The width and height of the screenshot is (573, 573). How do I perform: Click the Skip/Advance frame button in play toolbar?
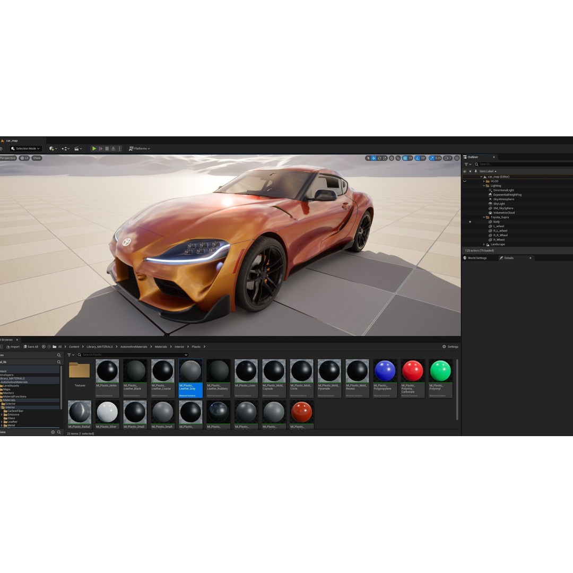[x=101, y=149]
